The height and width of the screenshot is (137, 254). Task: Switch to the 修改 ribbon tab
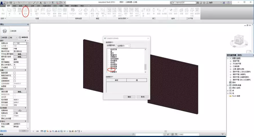click(x=82, y=6)
